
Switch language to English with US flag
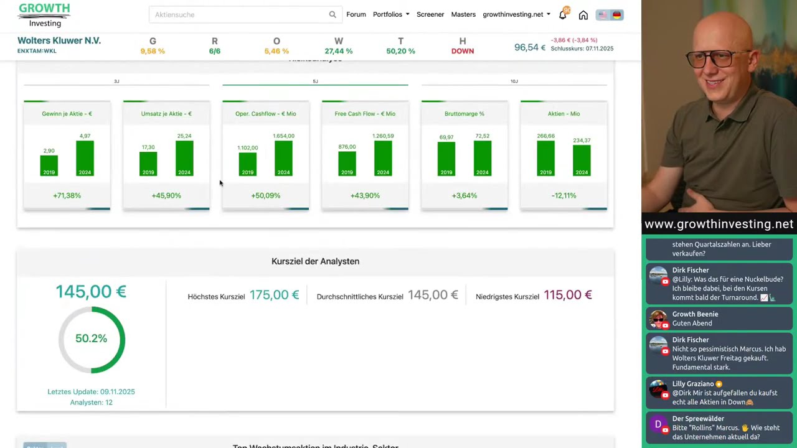click(x=602, y=15)
